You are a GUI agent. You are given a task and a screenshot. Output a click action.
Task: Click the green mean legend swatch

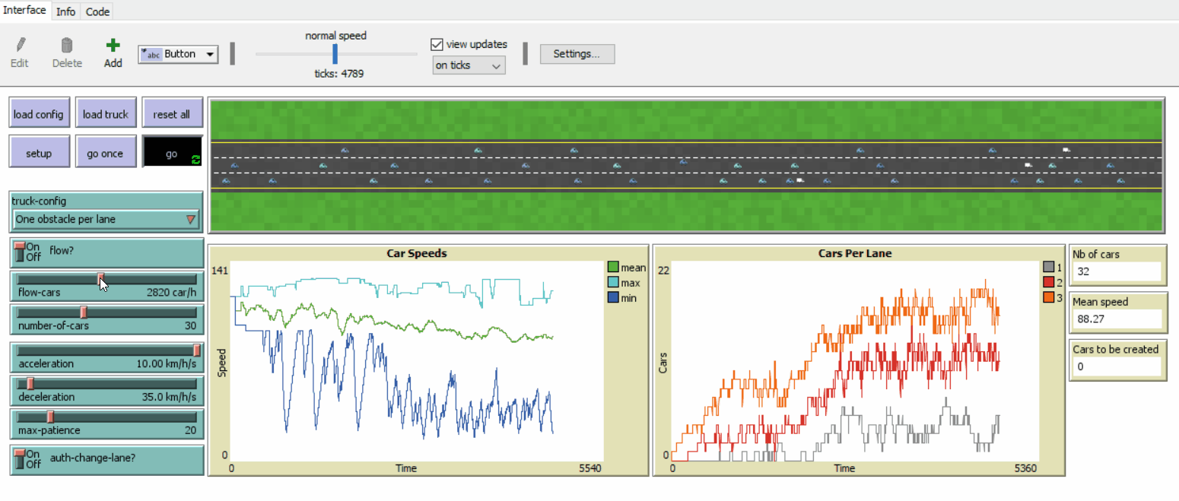point(613,268)
